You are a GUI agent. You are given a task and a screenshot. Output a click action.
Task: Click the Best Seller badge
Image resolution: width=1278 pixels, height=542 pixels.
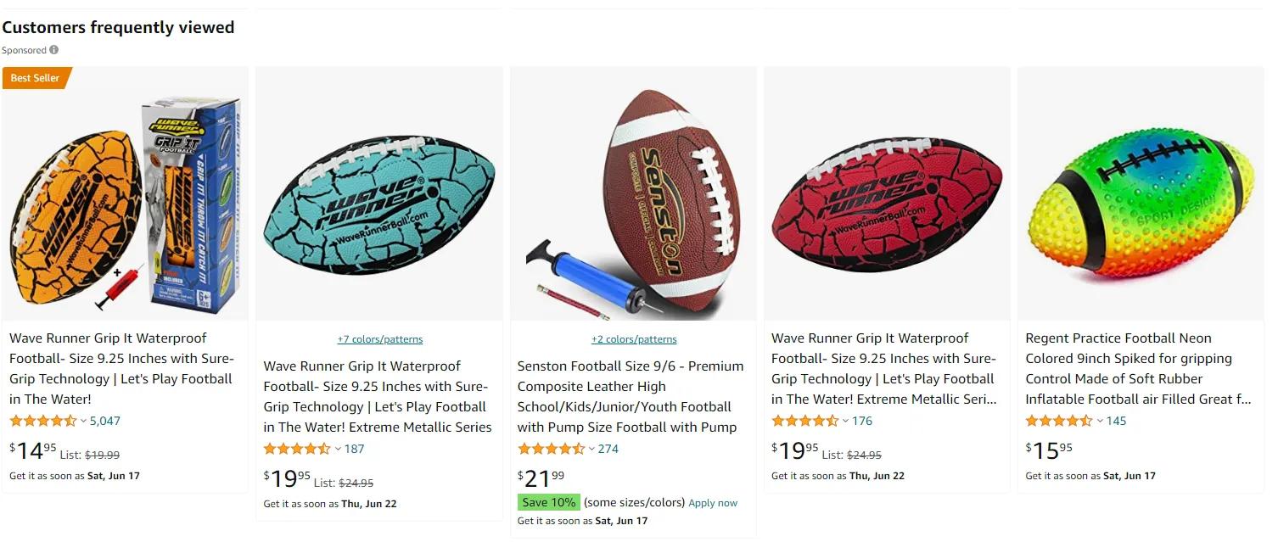pyautogui.click(x=35, y=78)
